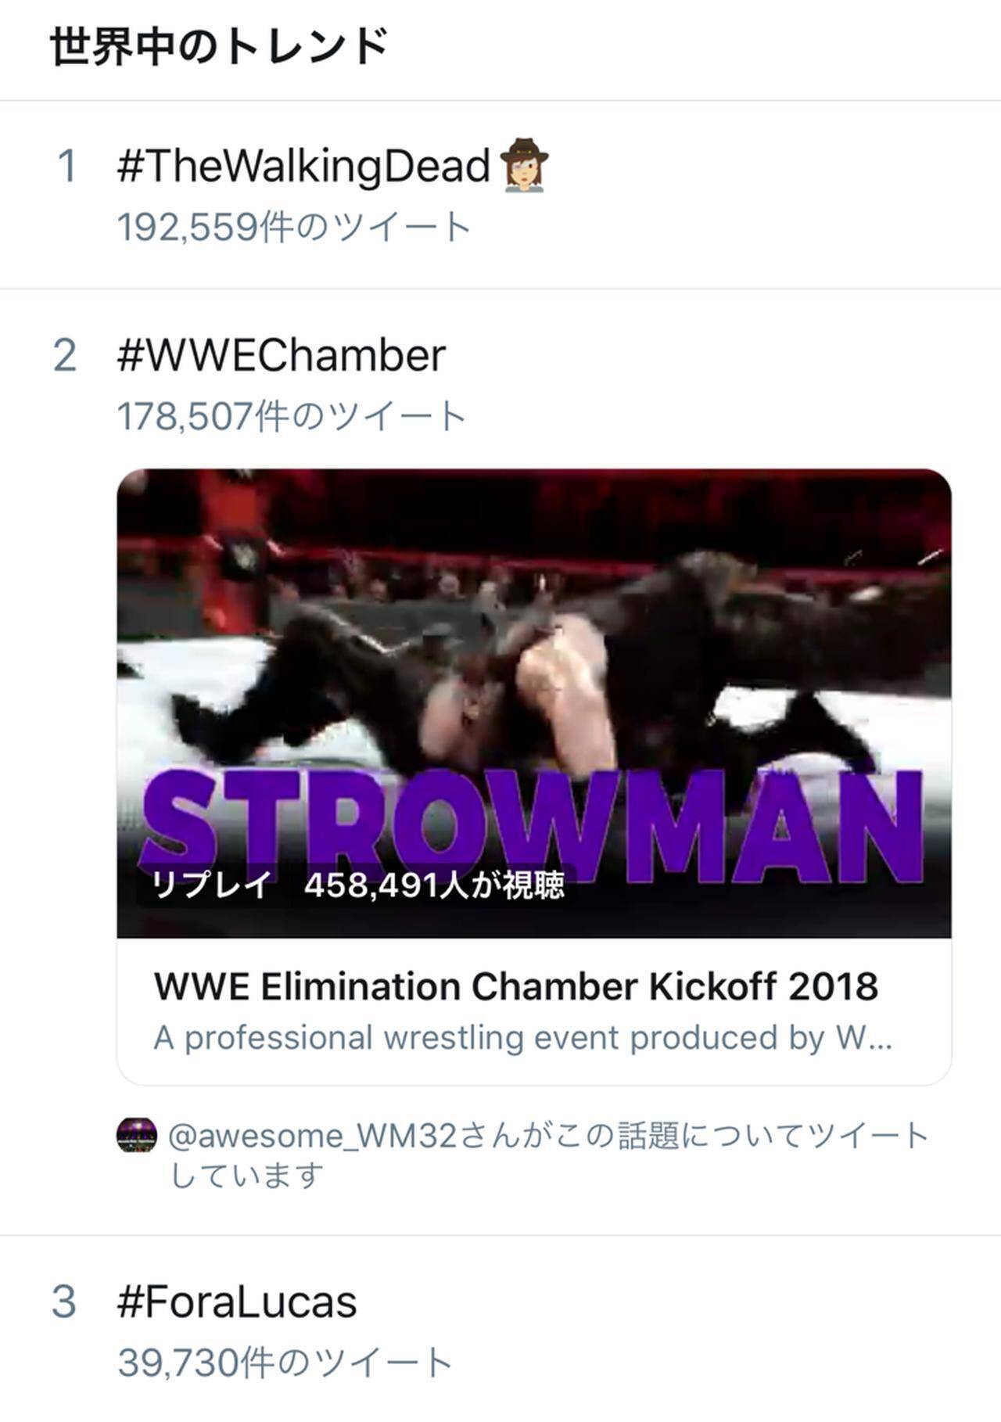
Task: Click the purple STROWMAN text in video
Action: point(532,821)
